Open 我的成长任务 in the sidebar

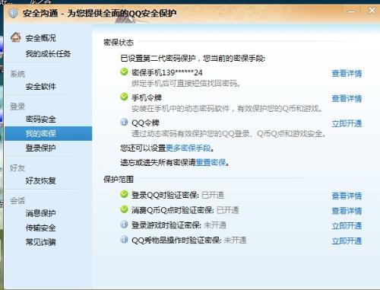48,54
